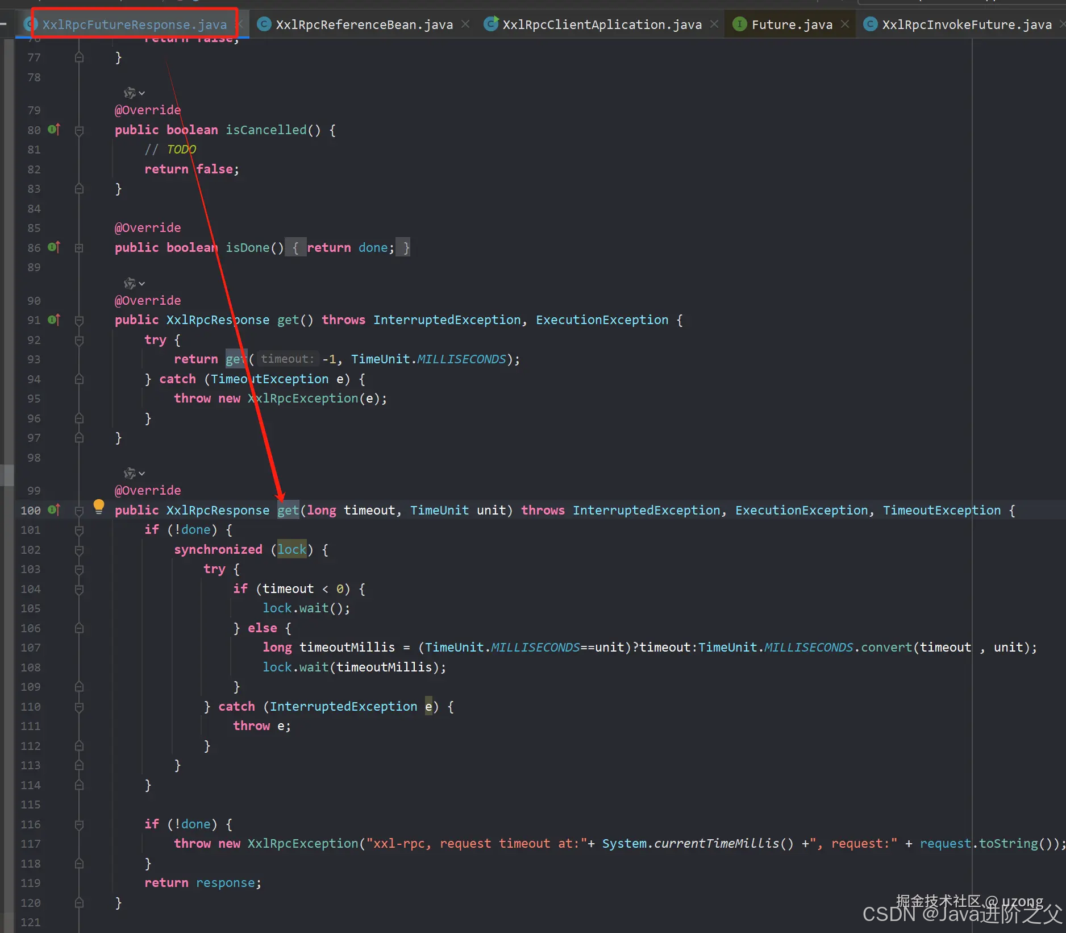Click the 'get' method name on line 100
Viewport: 1066px width, 933px height.
point(288,510)
